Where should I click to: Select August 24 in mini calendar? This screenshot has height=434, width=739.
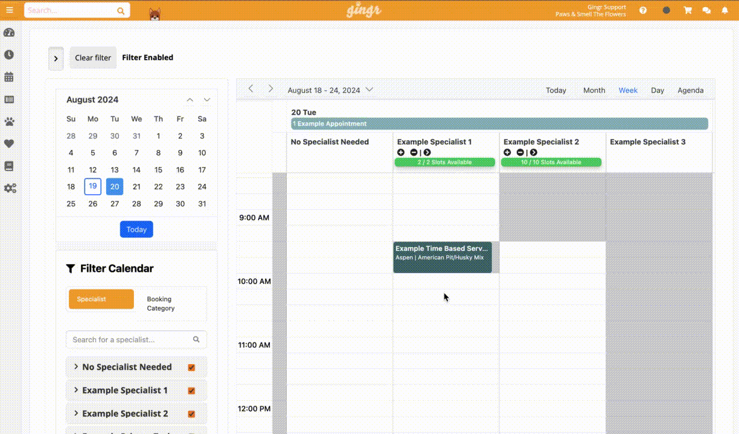tap(202, 187)
